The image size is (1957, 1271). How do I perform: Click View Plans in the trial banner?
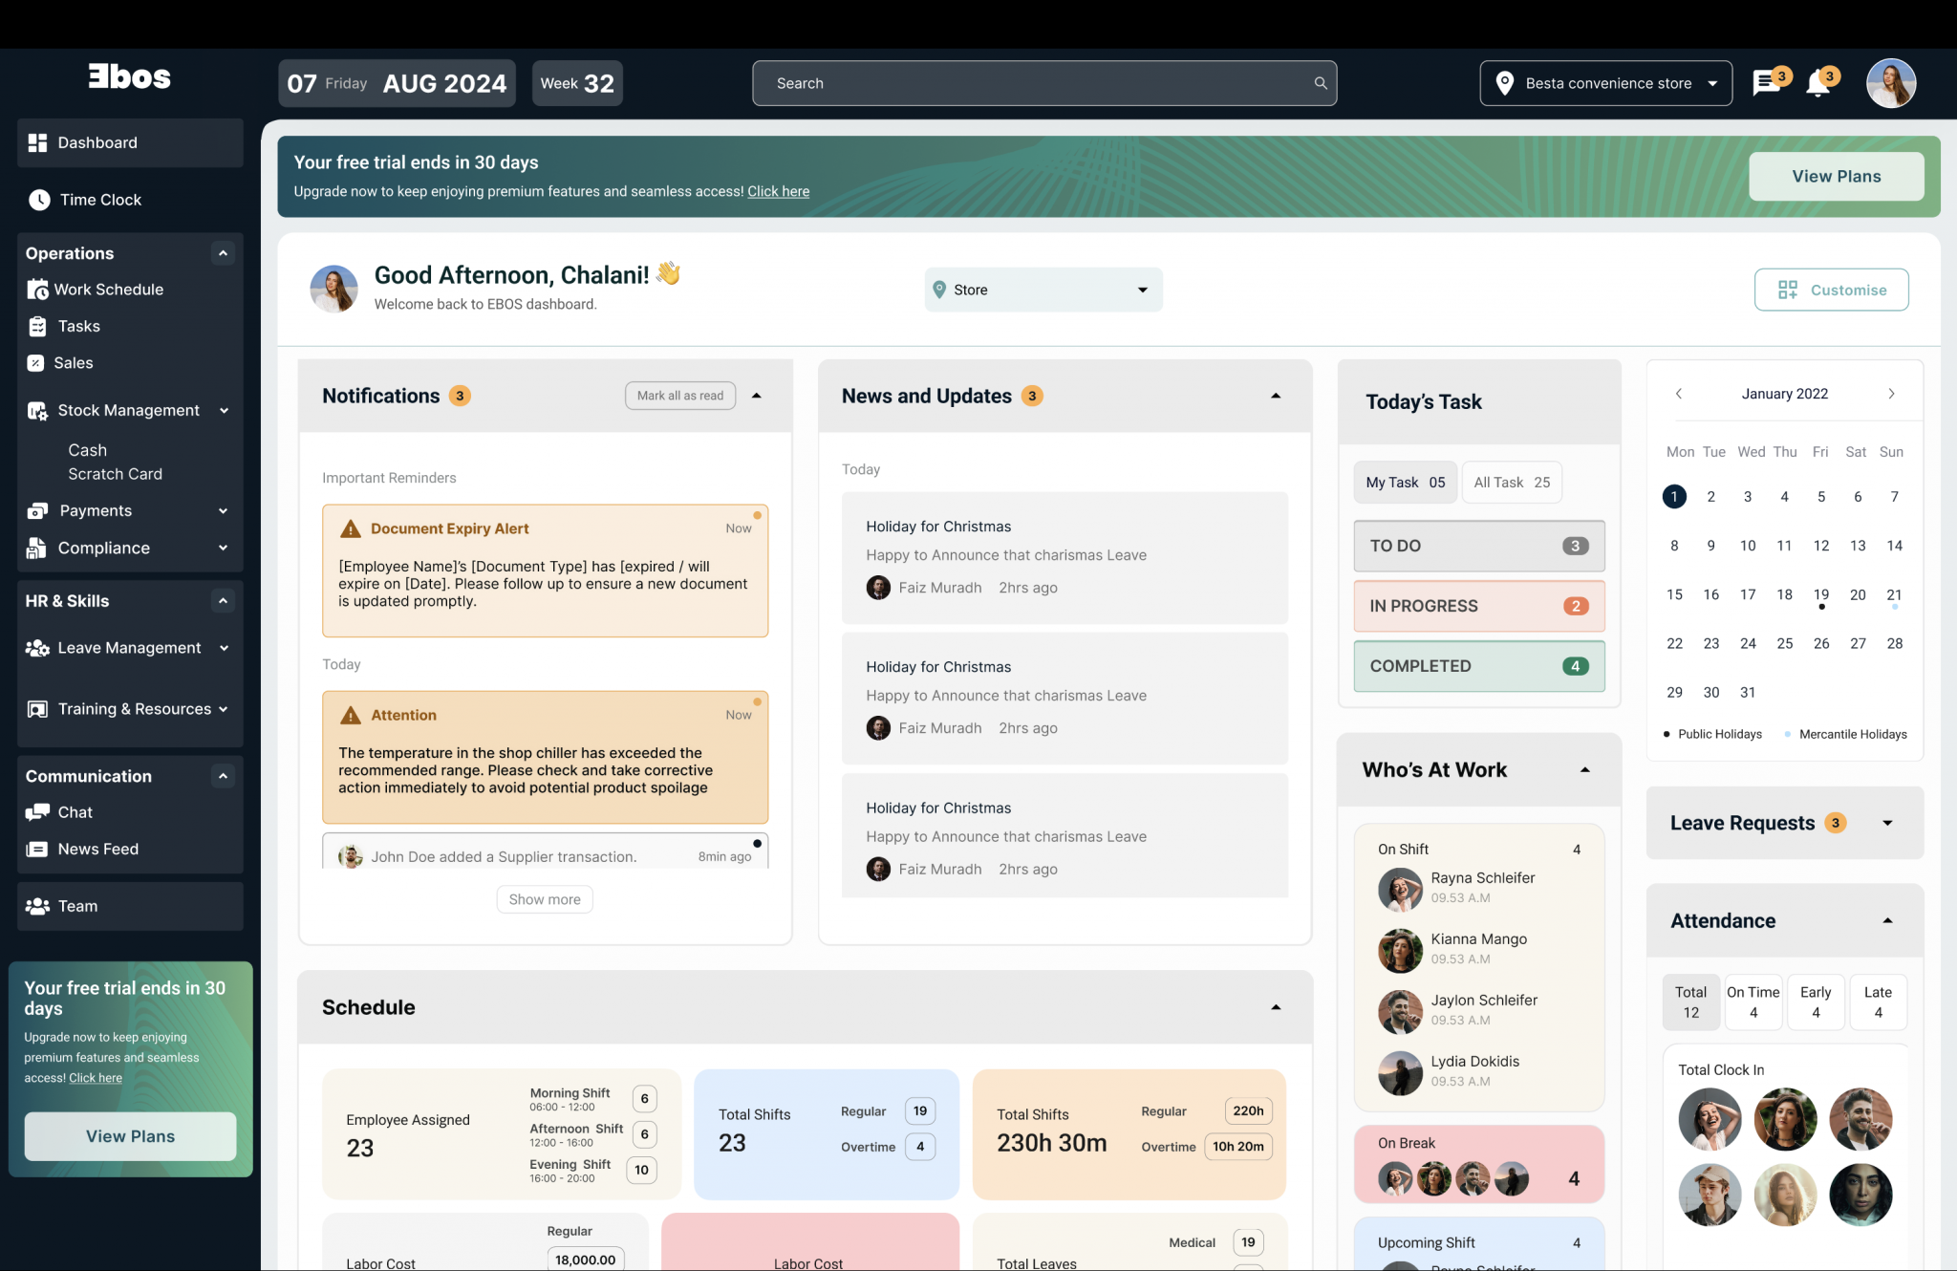1836,176
